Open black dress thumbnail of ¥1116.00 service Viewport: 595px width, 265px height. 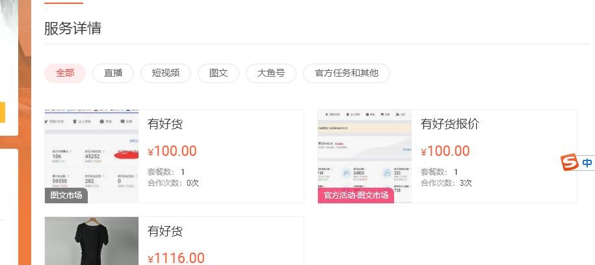tap(92, 241)
